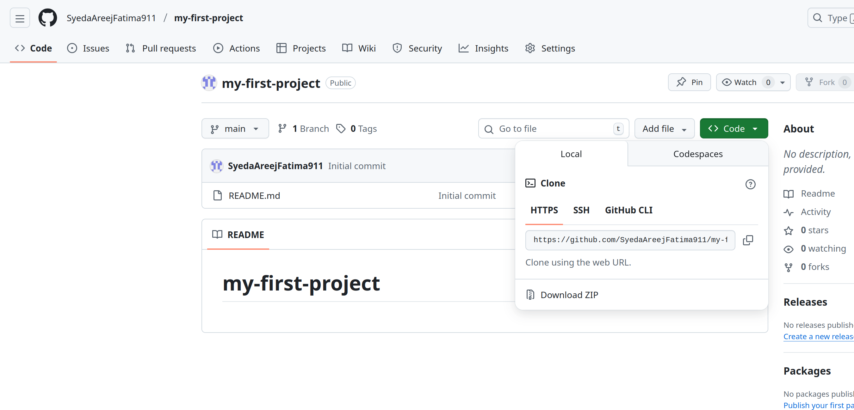
Task: Click commit author name SyedaAreejFatima911
Action: (275, 166)
